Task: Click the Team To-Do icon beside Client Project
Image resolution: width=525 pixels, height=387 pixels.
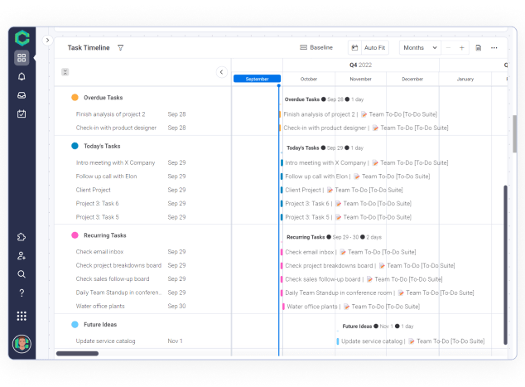Action: point(330,190)
